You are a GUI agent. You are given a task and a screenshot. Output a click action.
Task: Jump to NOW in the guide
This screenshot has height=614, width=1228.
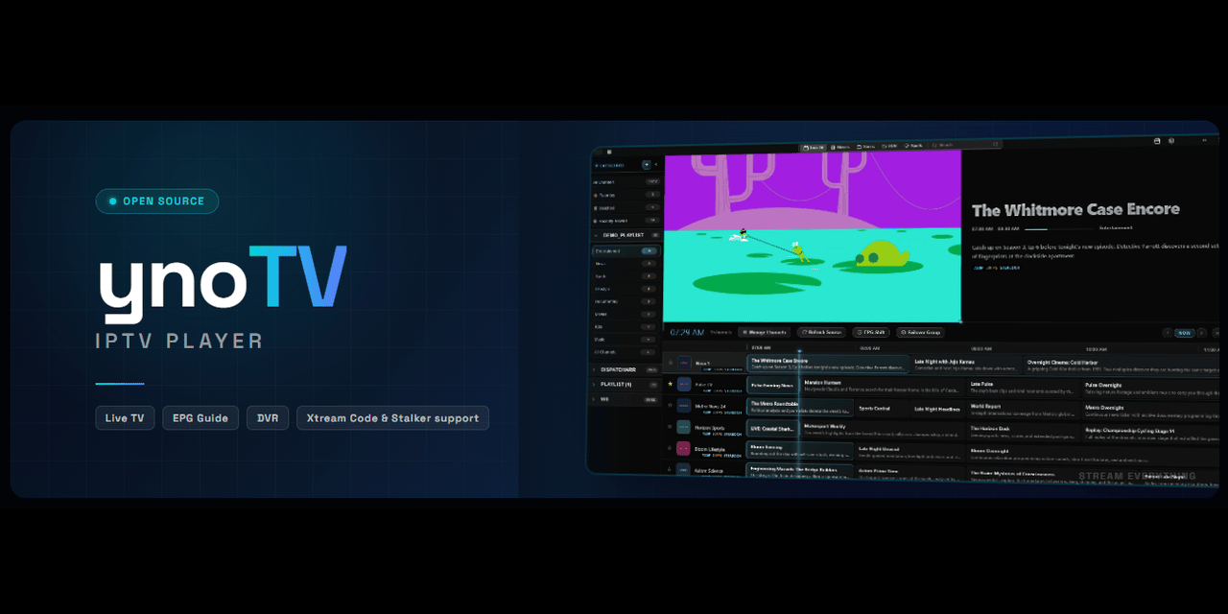pyautogui.click(x=1184, y=333)
